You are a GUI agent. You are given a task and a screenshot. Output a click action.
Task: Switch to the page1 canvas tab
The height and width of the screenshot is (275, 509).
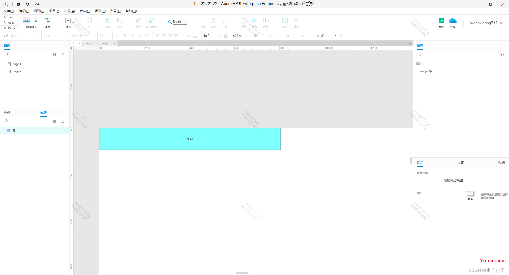click(106, 43)
